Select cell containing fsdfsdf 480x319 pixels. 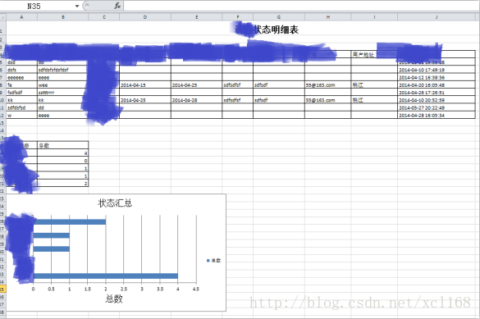coord(21,93)
